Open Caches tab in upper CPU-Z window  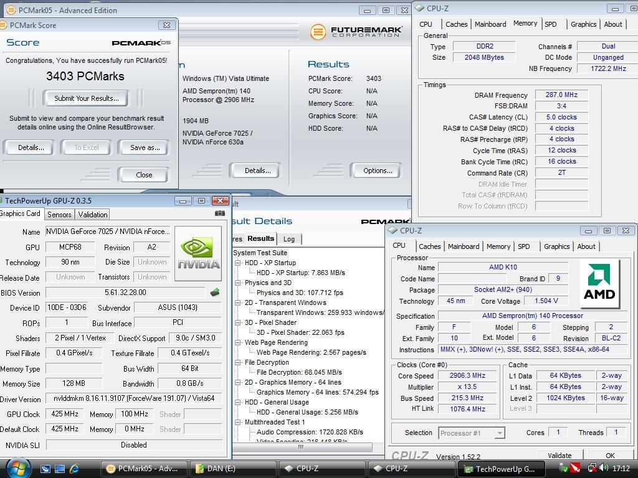[456, 24]
